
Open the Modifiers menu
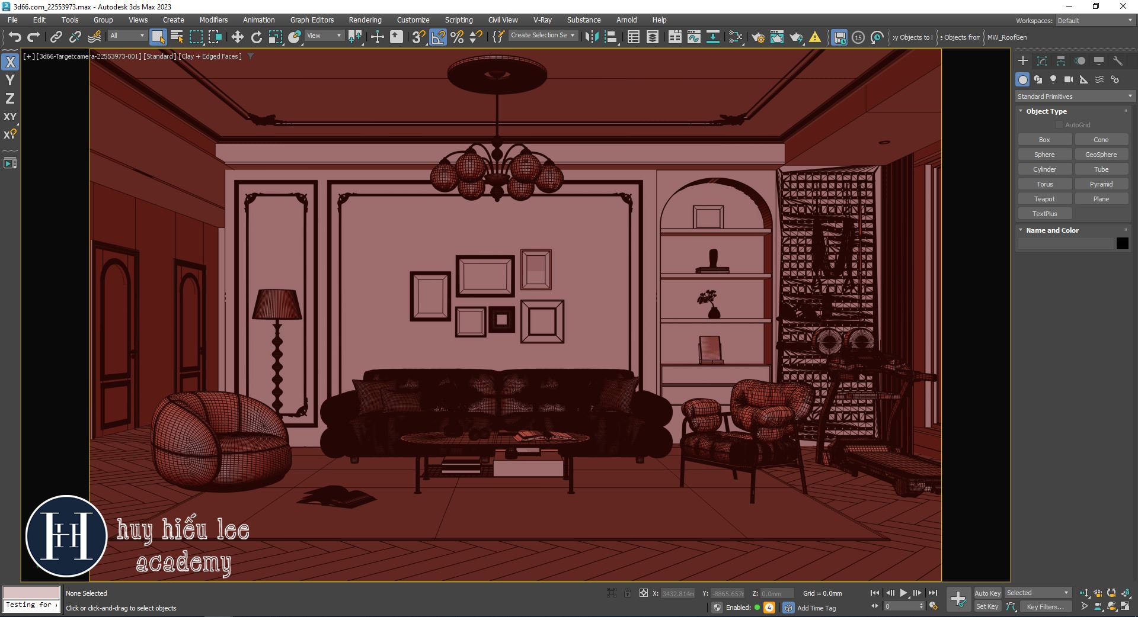click(213, 20)
